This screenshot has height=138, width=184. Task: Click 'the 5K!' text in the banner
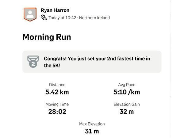pos(52,65)
